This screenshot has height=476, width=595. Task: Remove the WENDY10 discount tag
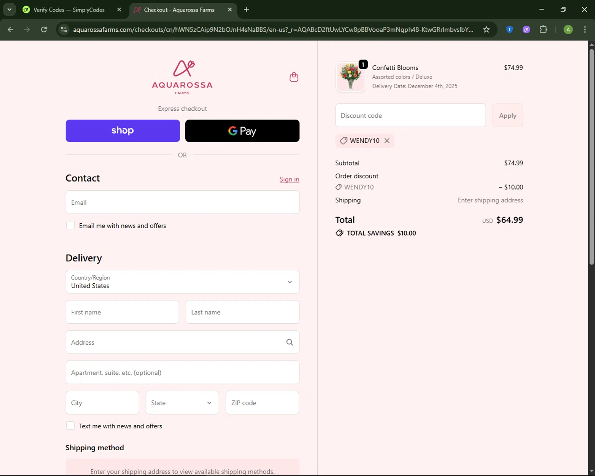[387, 141]
